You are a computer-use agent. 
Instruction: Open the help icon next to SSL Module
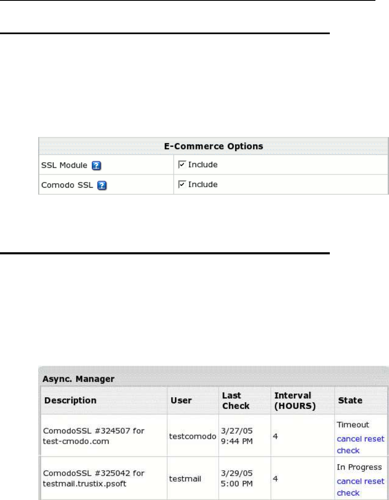pyautogui.click(x=97, y=166)
